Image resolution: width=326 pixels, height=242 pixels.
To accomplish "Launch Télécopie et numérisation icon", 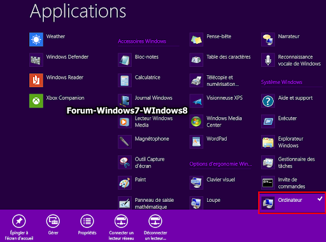I will click(196, 80).
